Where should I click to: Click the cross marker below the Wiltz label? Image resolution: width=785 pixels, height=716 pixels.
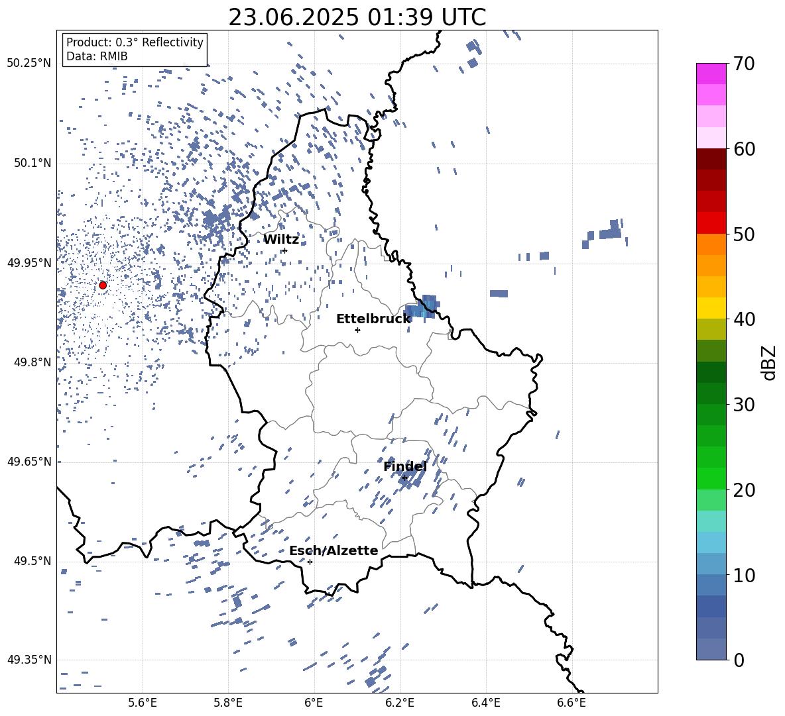coord(285,250)
